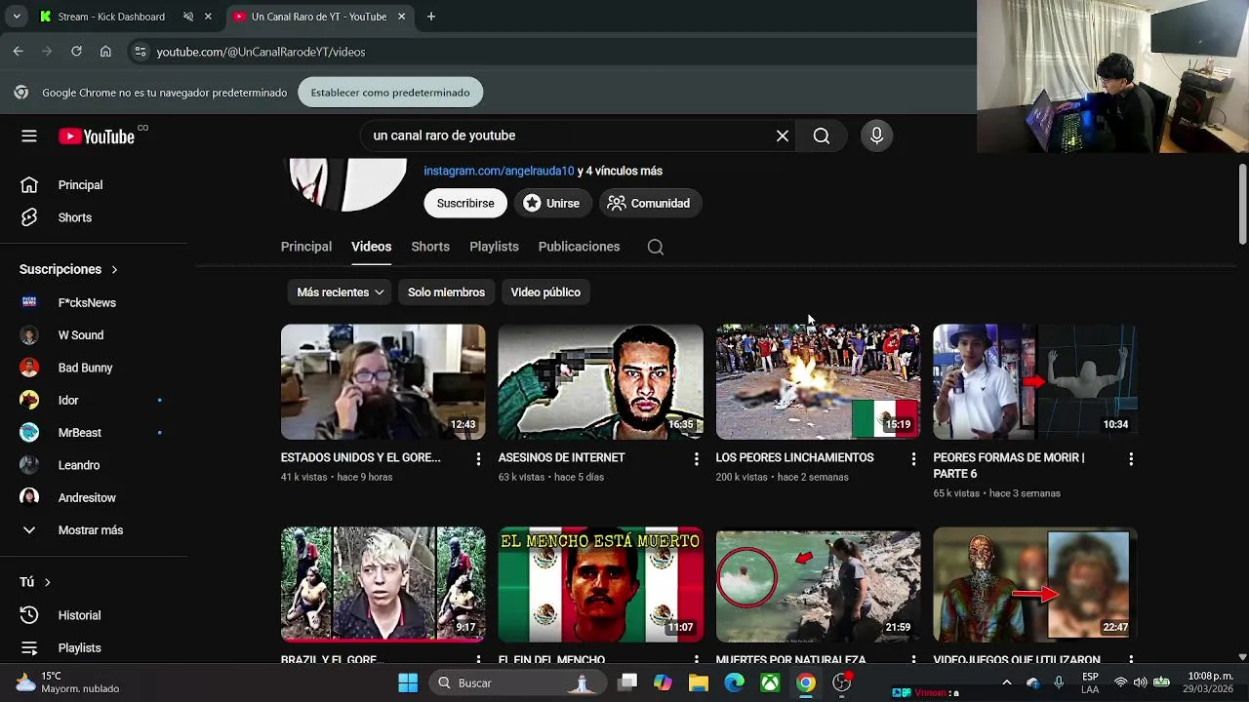Open the instagram.com/angelrauda10 link
Screen dimensions: 1249x702
(x=499, y=171)
